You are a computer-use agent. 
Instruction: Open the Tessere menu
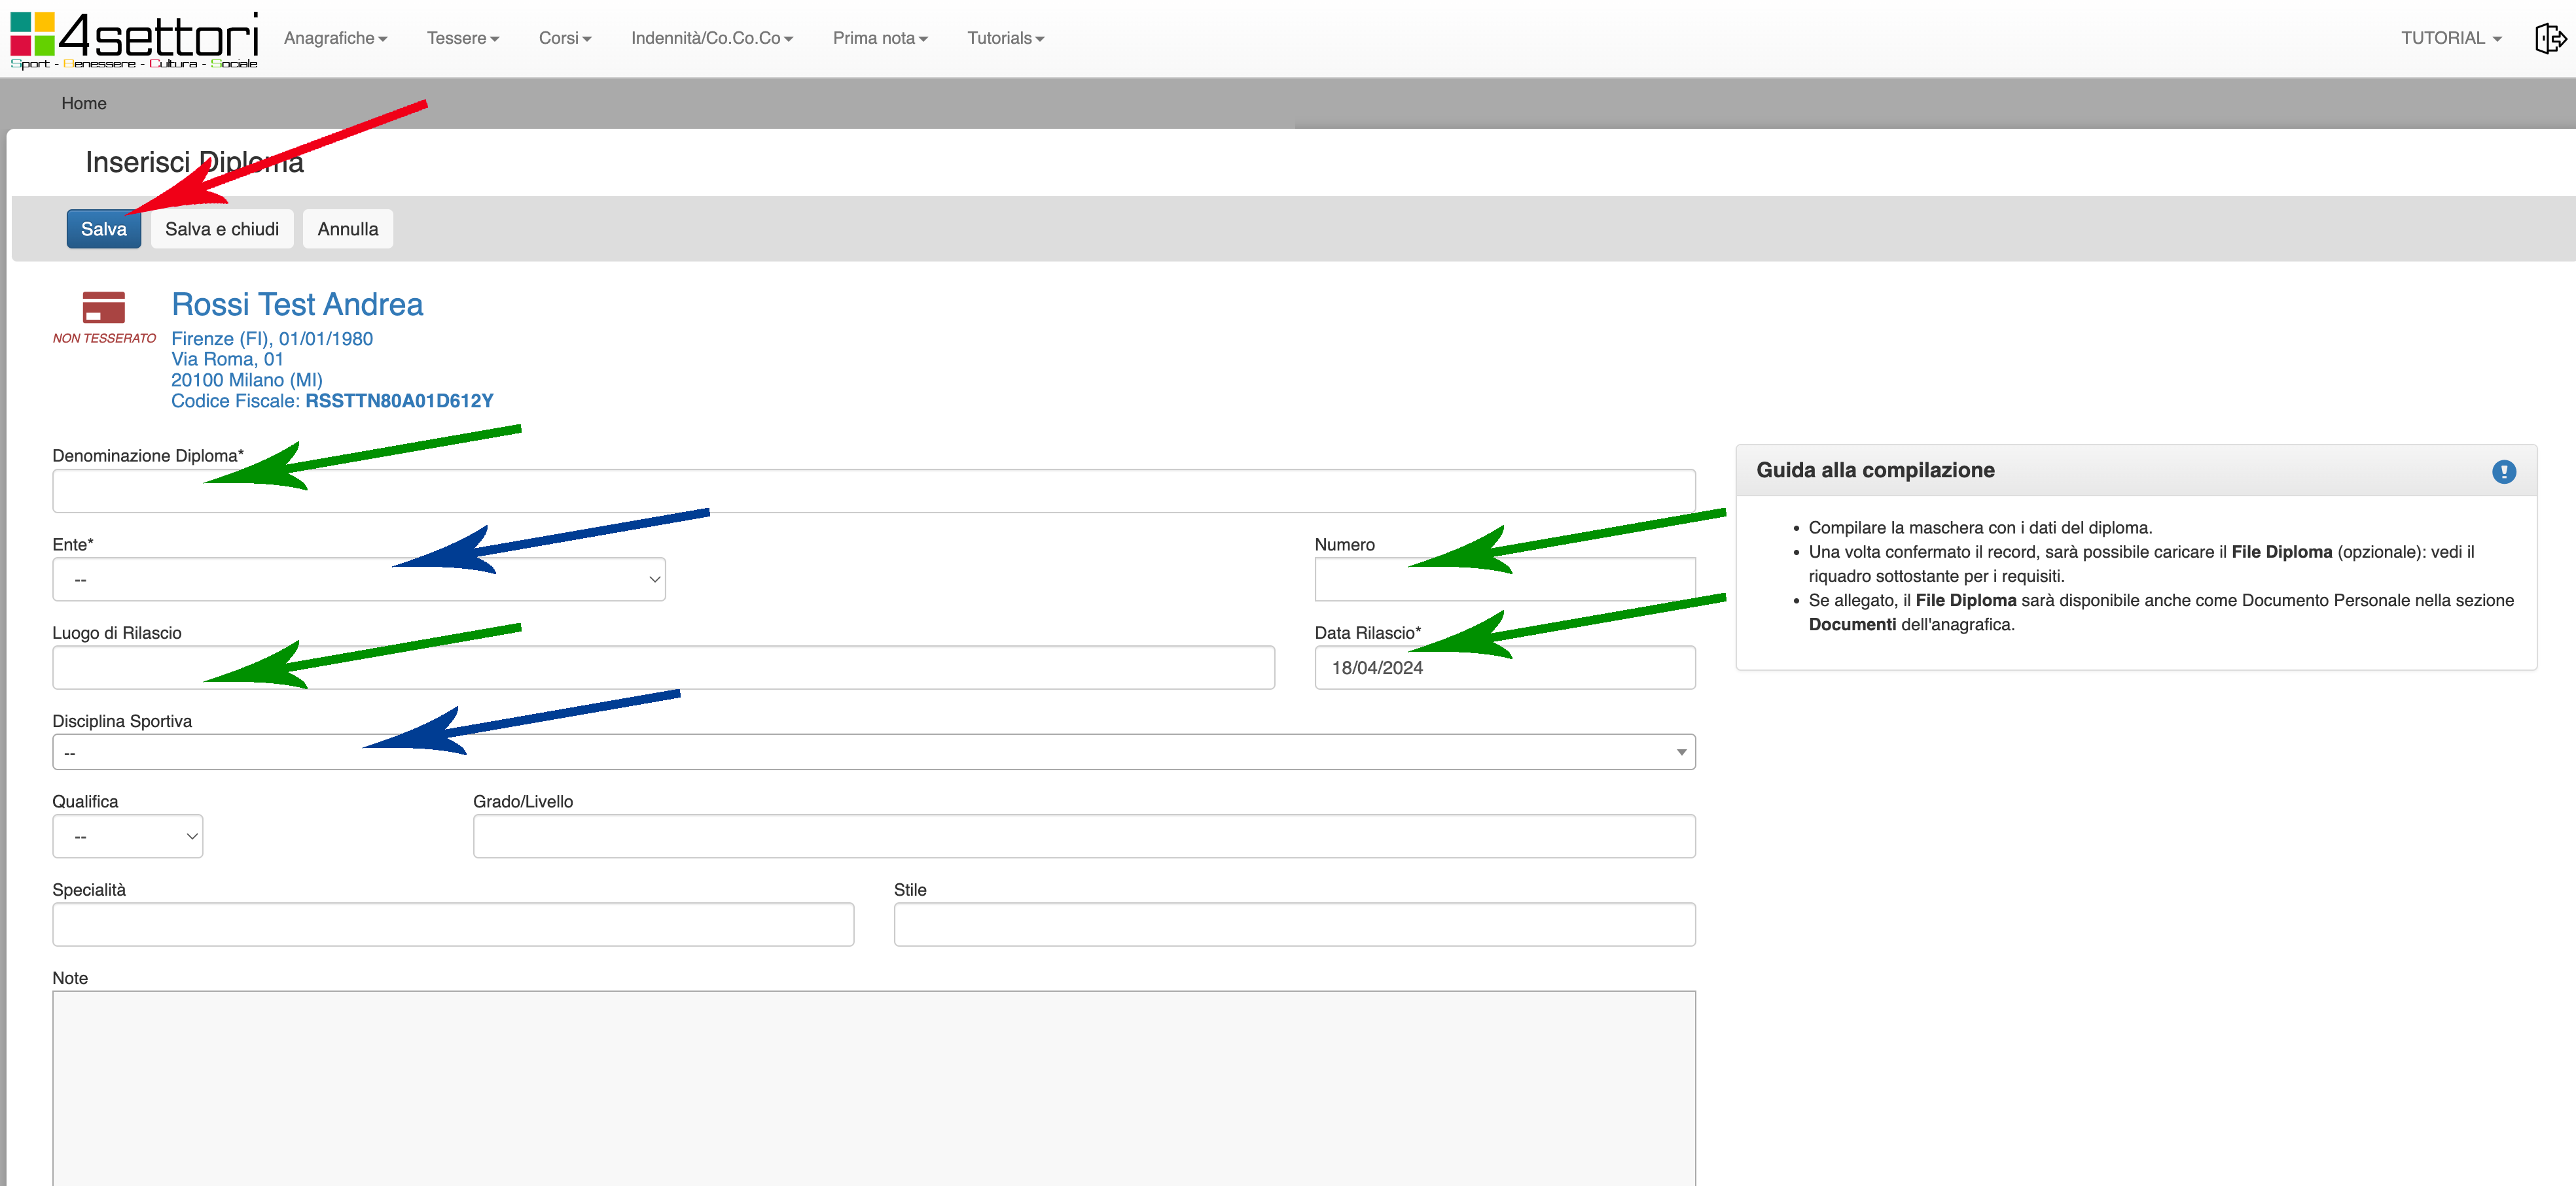462,38
